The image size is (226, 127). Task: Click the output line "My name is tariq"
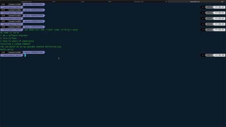[x=10, y=32]
